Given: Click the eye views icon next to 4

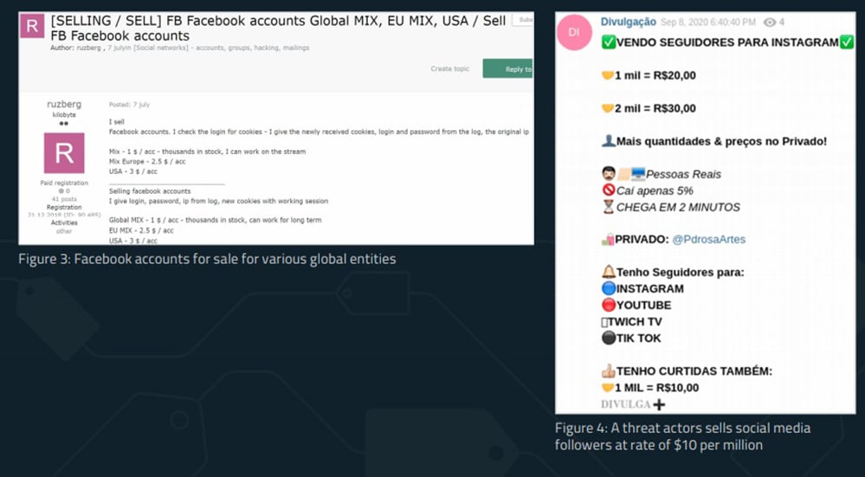Looking at the screenshot, I should click(x=770, y=22).
